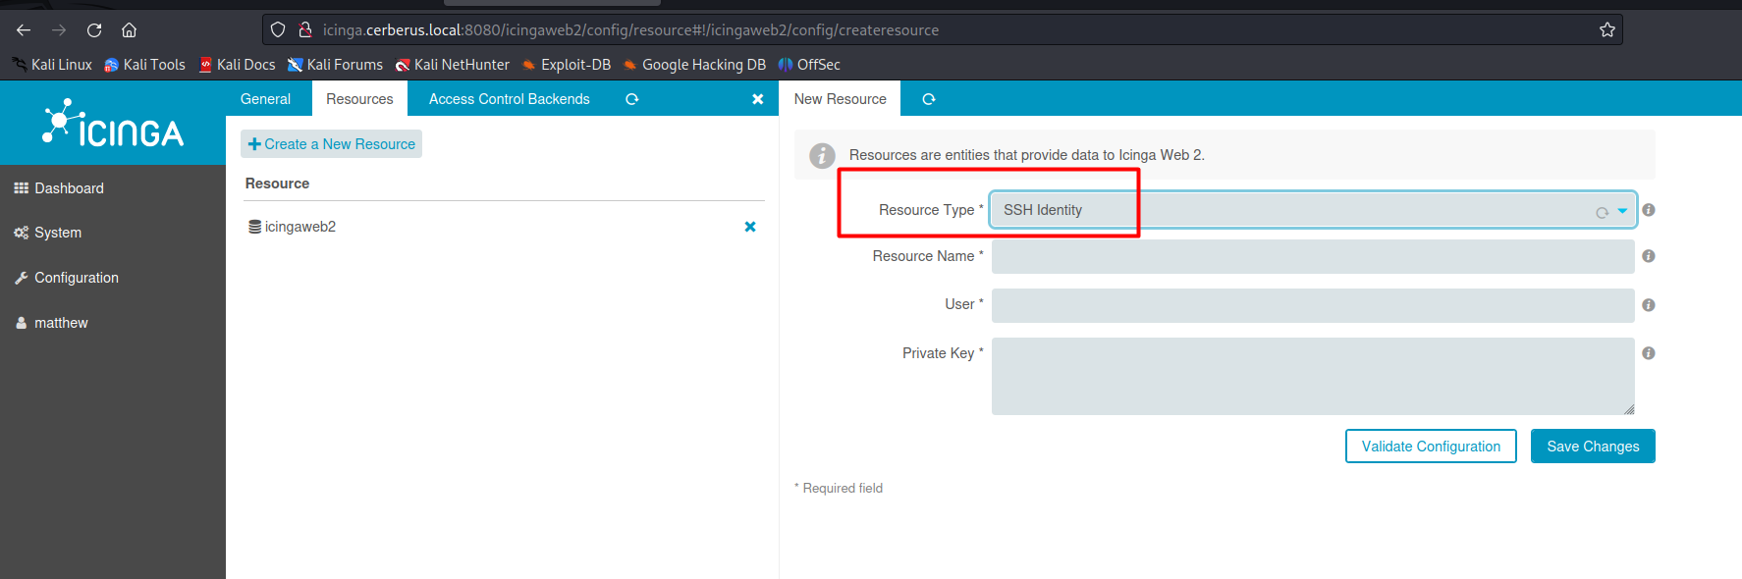The width and height of the screenshot is (1742, 579).
Task: Bookmark this page with the star icon
Action: coord(1607,30)
